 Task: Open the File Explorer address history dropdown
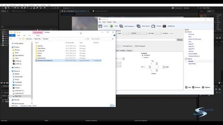tap(86, 39)
